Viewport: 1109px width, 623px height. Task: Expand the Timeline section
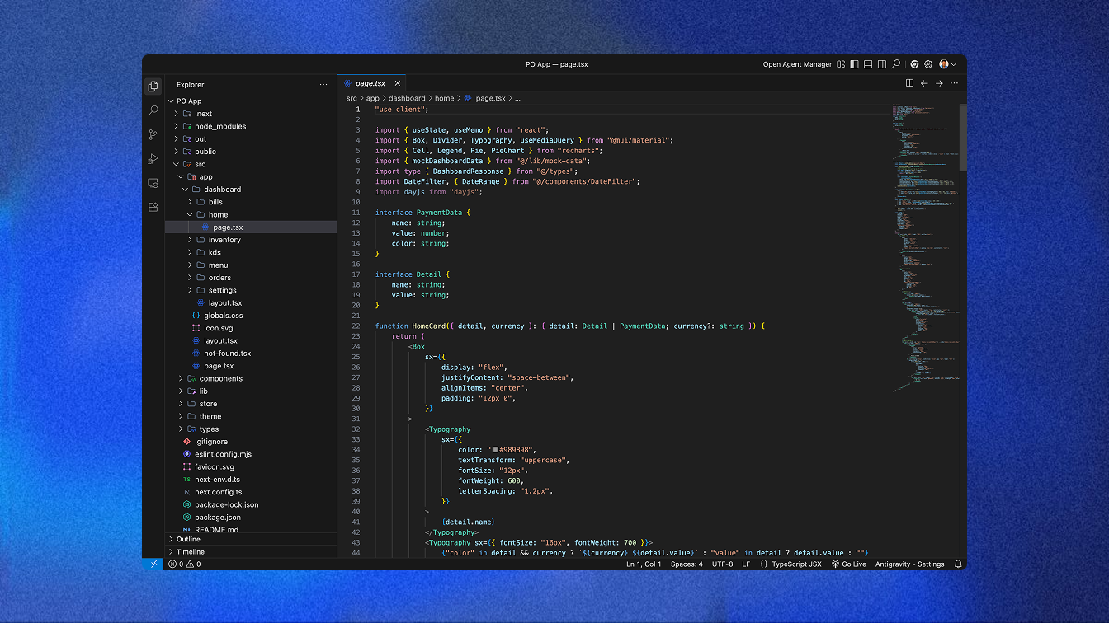pos(251,552)
